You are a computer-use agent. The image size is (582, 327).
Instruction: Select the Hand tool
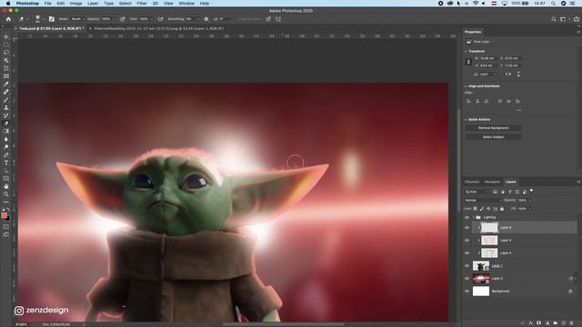pyautogui.click(x=6, y=186)
